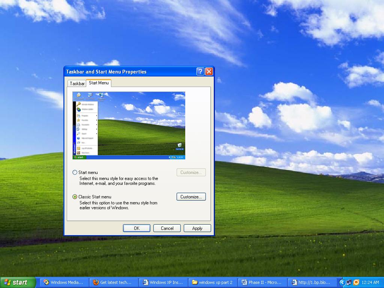Click the OK button
The width and height of the screenshot is (384, 288).
coord(136,228)
